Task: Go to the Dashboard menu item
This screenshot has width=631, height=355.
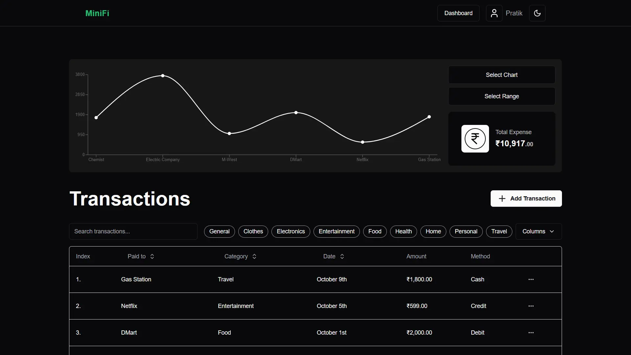Action: click(458, 13)
